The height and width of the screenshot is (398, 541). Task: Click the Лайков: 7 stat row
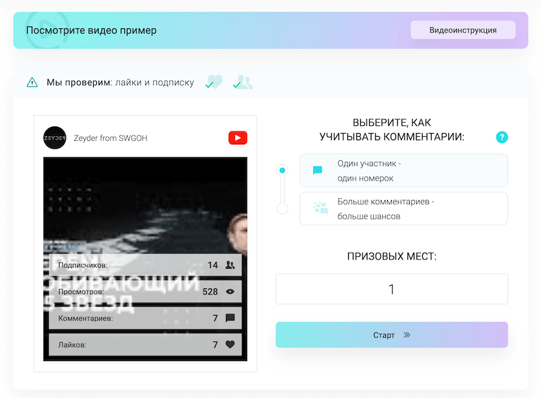click(x=145, y=344)
